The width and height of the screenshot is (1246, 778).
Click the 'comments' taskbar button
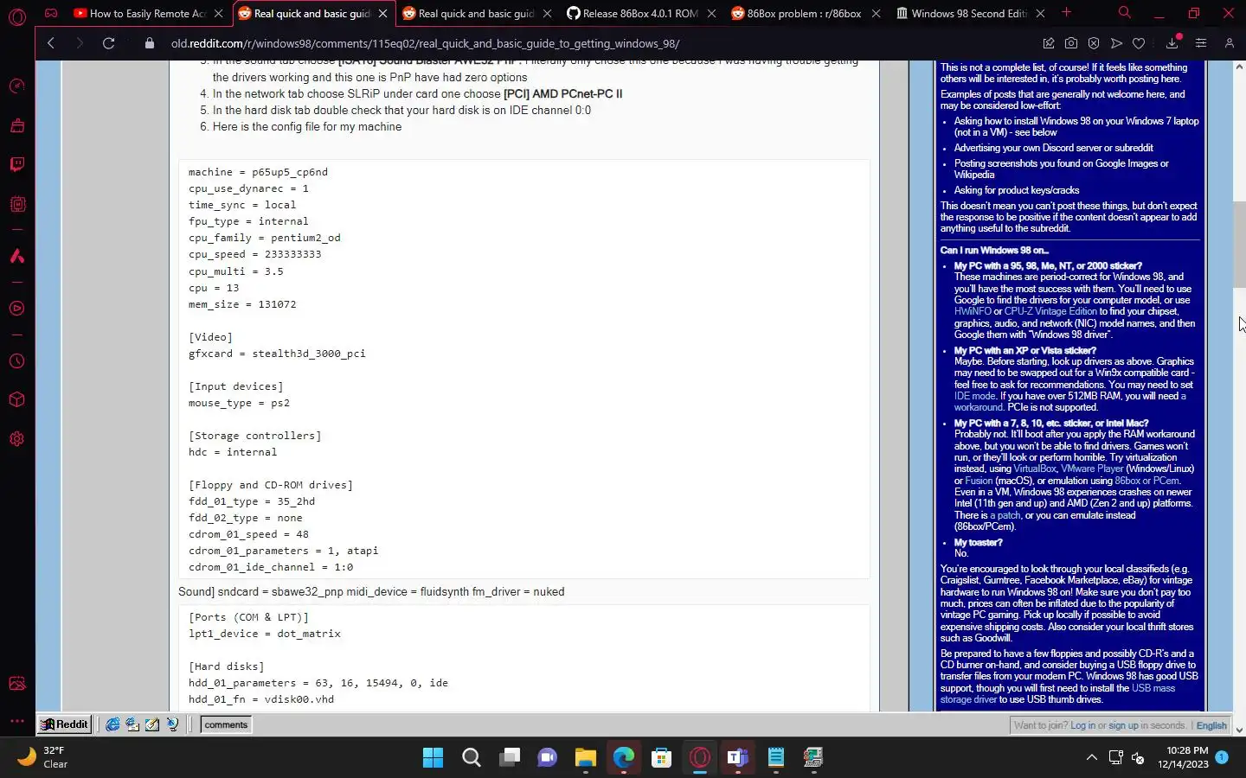click(x=226, y=724)
